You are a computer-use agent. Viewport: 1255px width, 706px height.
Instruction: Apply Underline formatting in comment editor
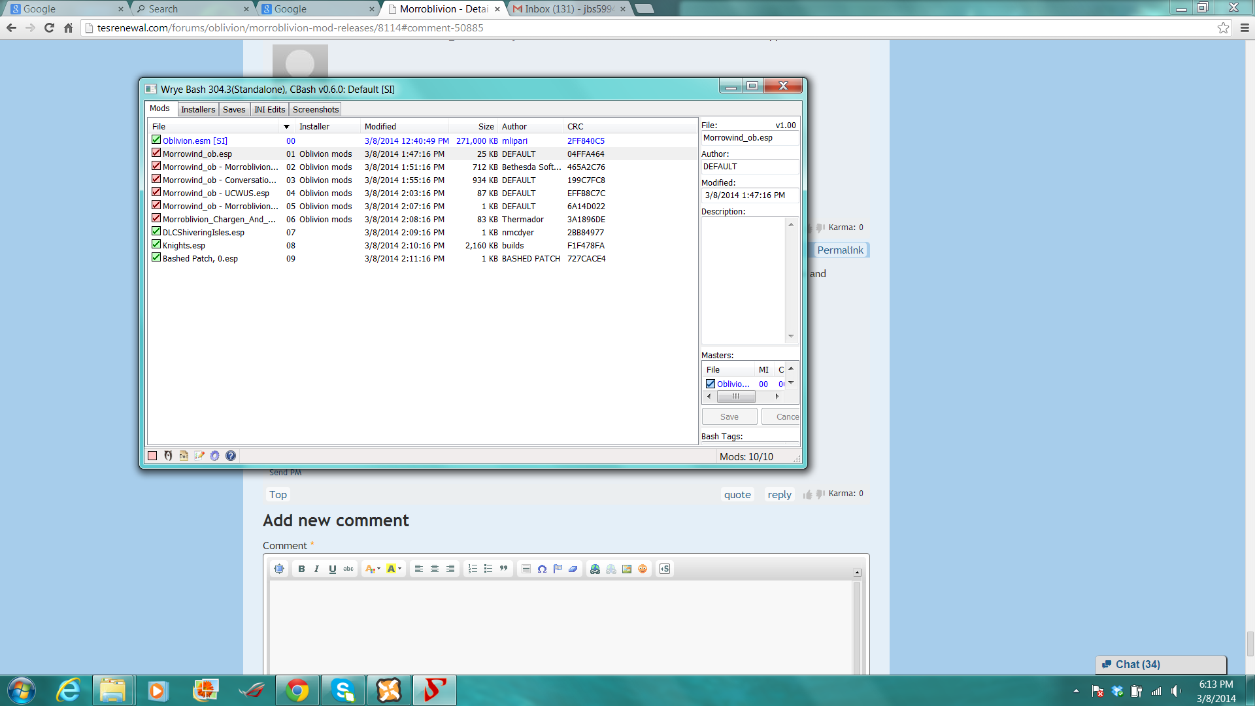333,569
